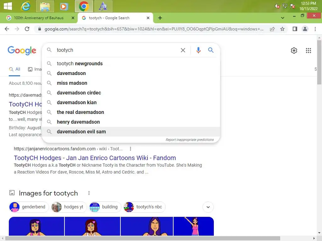Click the Chrome icon in the taskbar

[x=84, y=6]
